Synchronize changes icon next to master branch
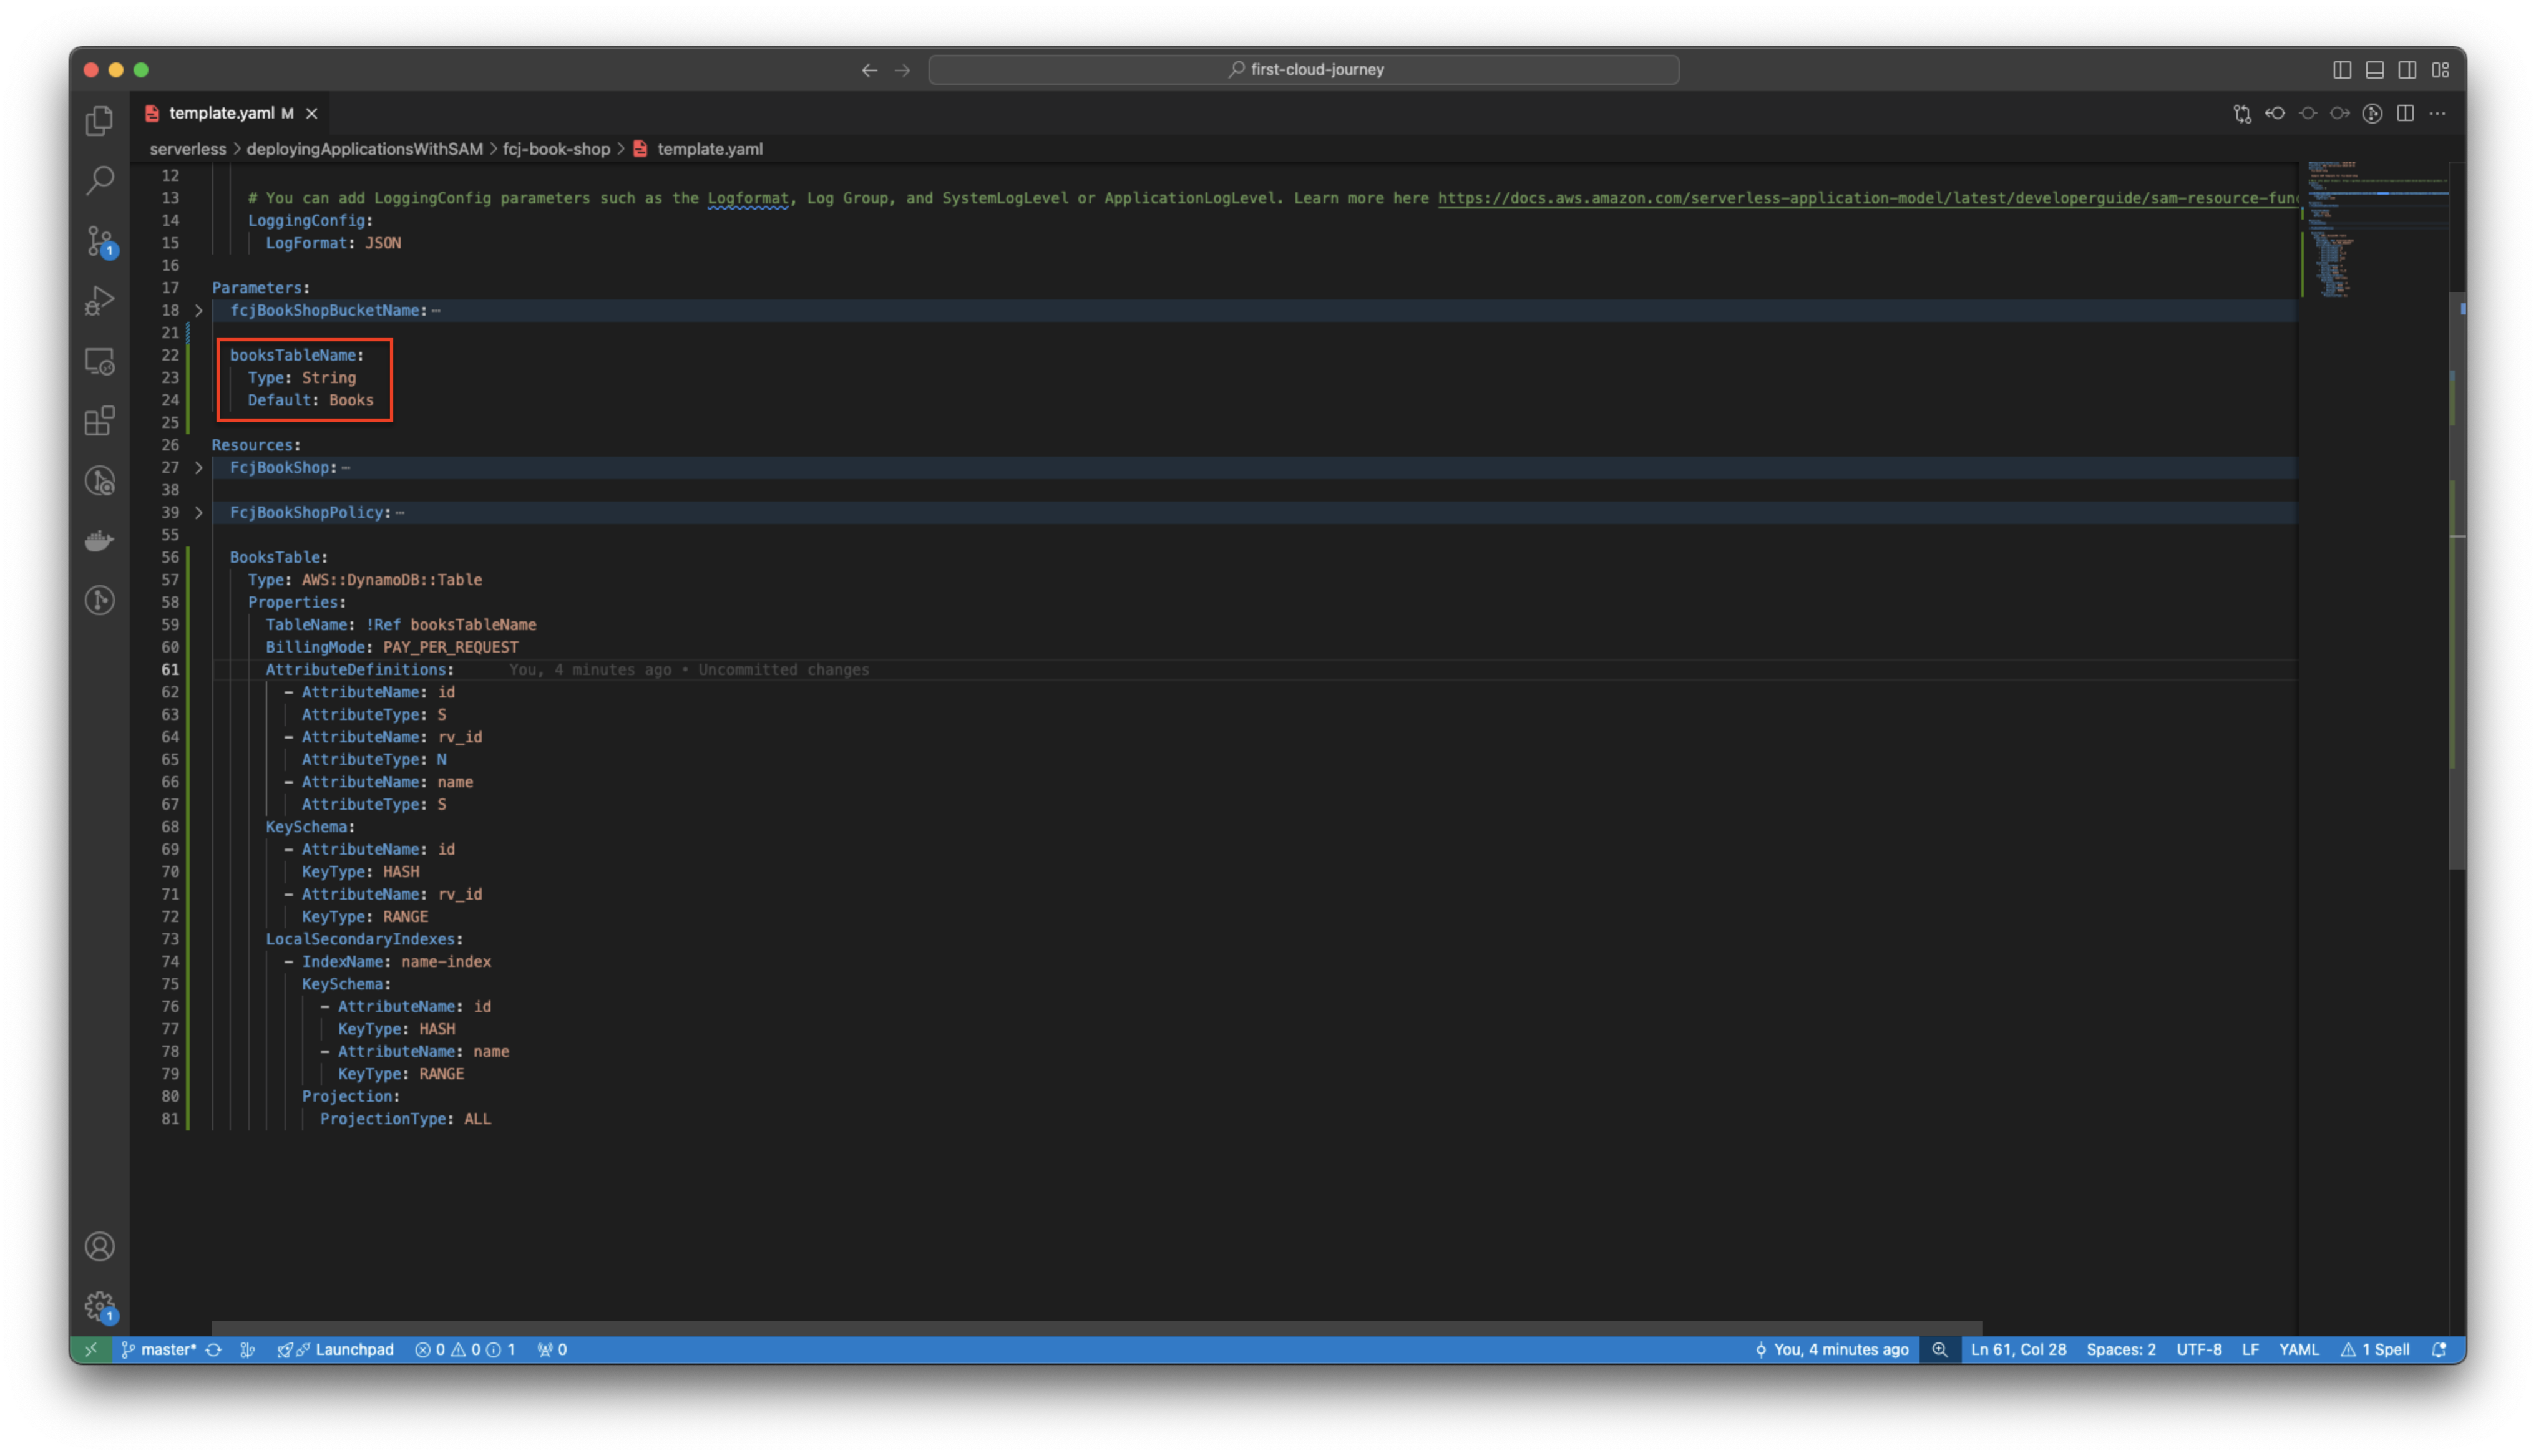This screenshot has width=2536, height=1456. [214, 1350]
